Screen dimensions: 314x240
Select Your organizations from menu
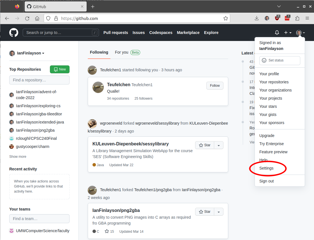click(280, 90)
